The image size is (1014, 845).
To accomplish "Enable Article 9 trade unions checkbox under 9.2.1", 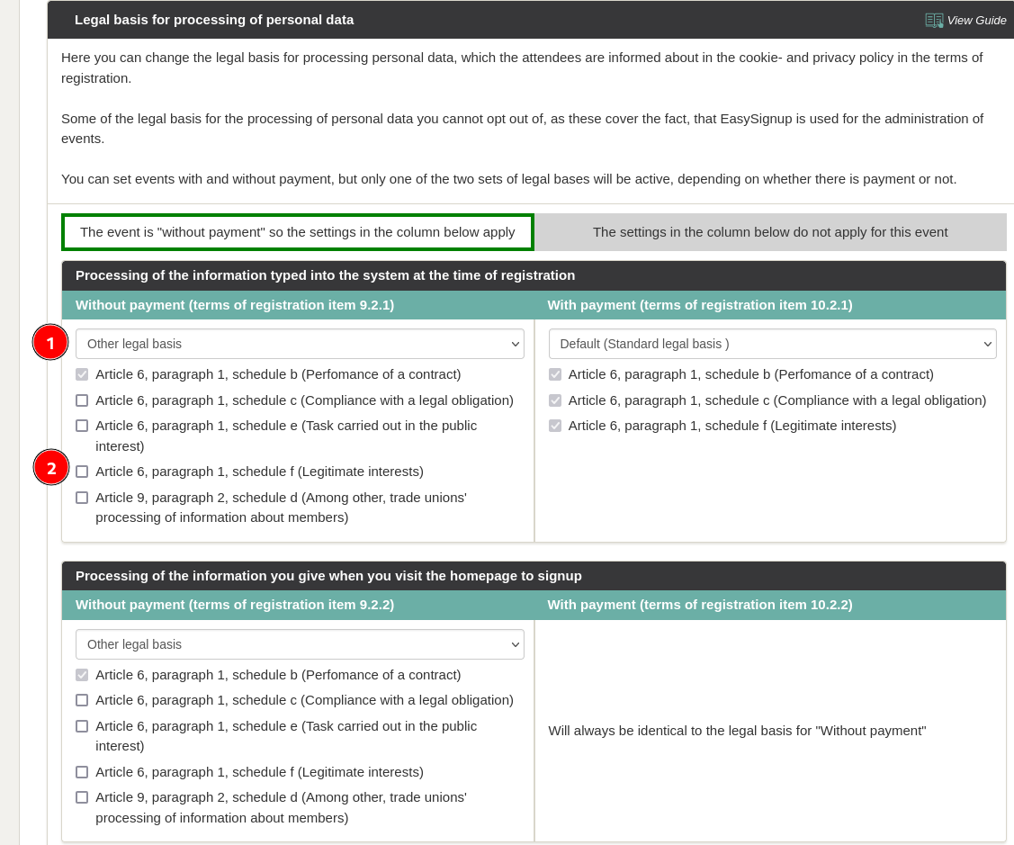I will (82, 498).
